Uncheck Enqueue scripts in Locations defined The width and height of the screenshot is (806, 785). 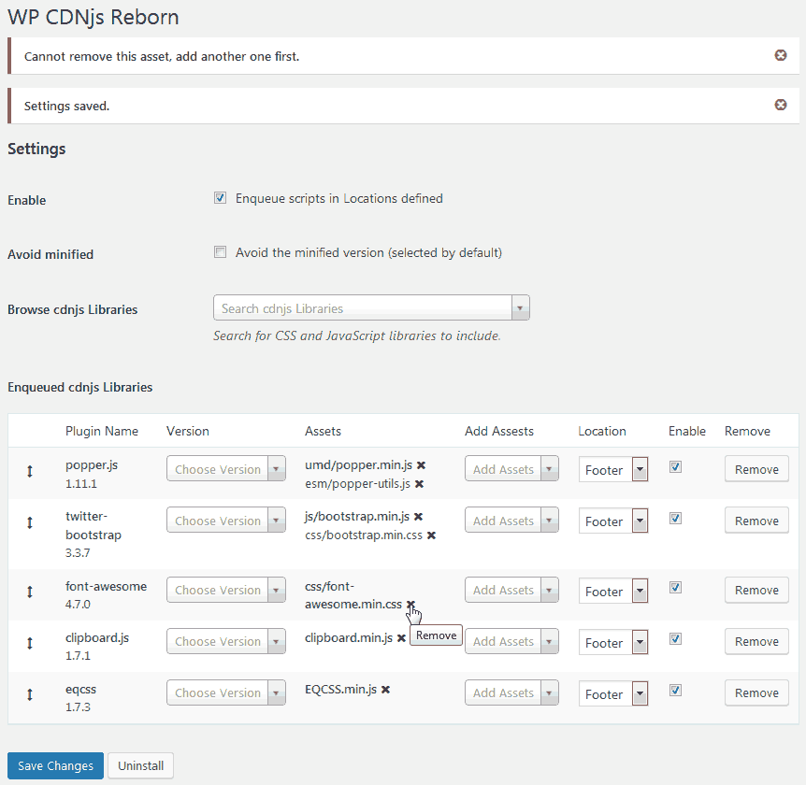coord(221,198)
